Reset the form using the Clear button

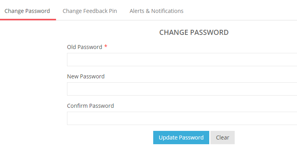pyautogui.click(x=223, y=138)
